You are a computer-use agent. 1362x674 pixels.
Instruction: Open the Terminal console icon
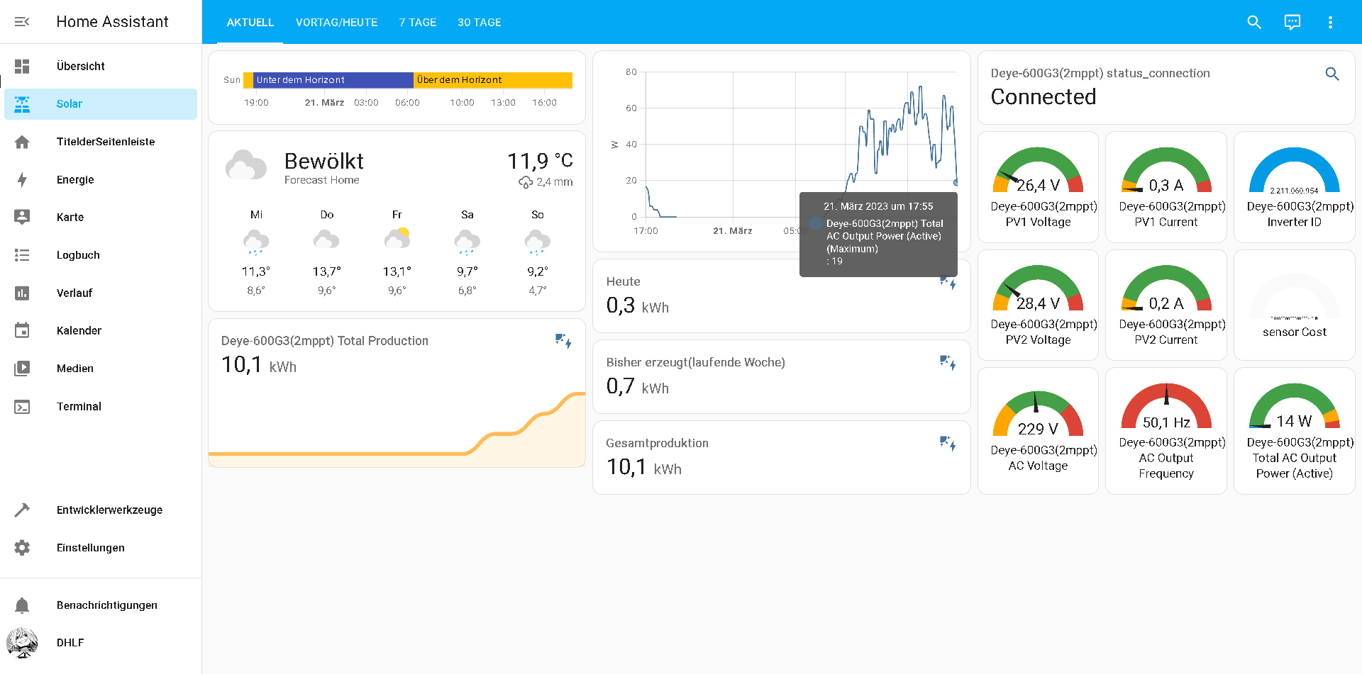point(22,407)
